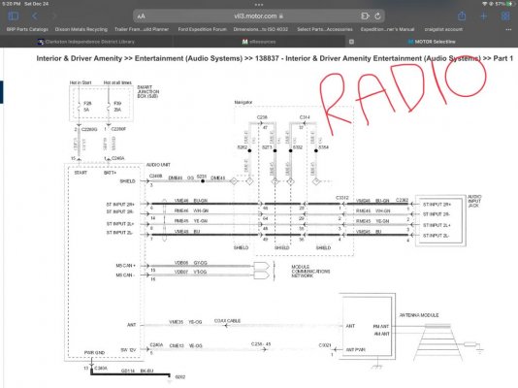Switch to eResources tab
Image resolution: width=518 pixels, height=388 pixels.
pos(259,42)
